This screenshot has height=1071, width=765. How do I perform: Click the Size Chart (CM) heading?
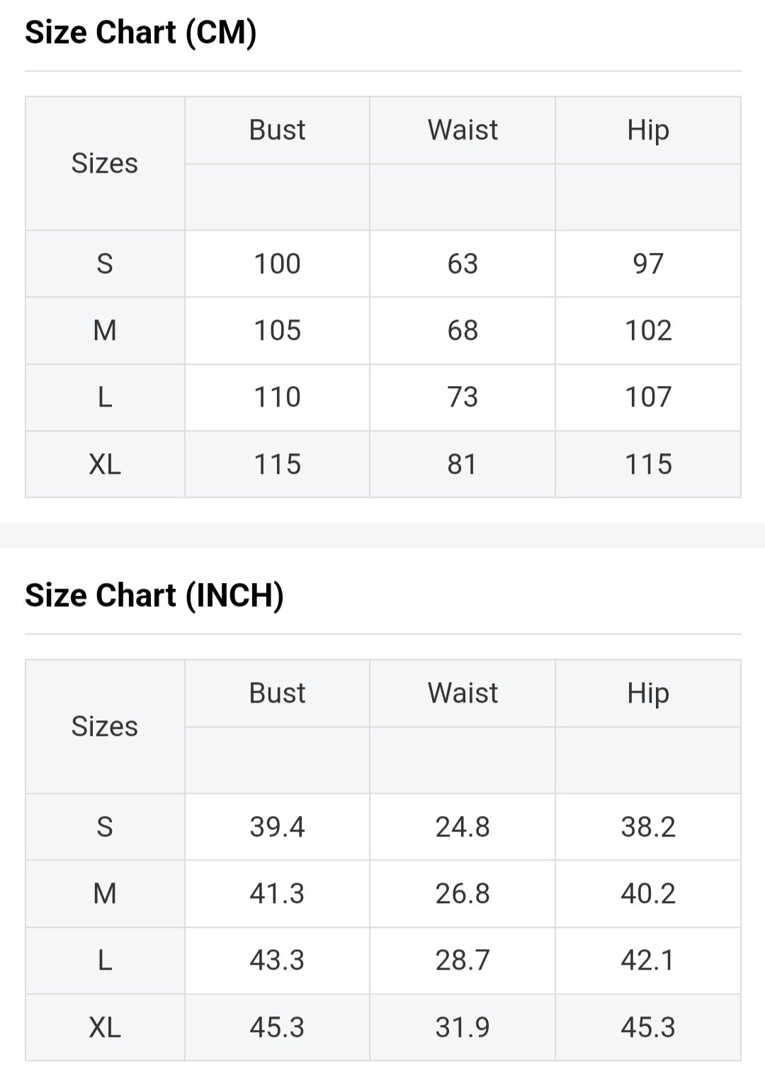click(140, 33)
